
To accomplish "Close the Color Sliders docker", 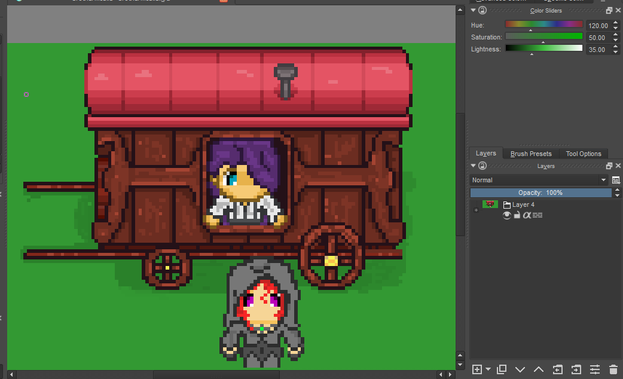I will [x=618, y=10].
